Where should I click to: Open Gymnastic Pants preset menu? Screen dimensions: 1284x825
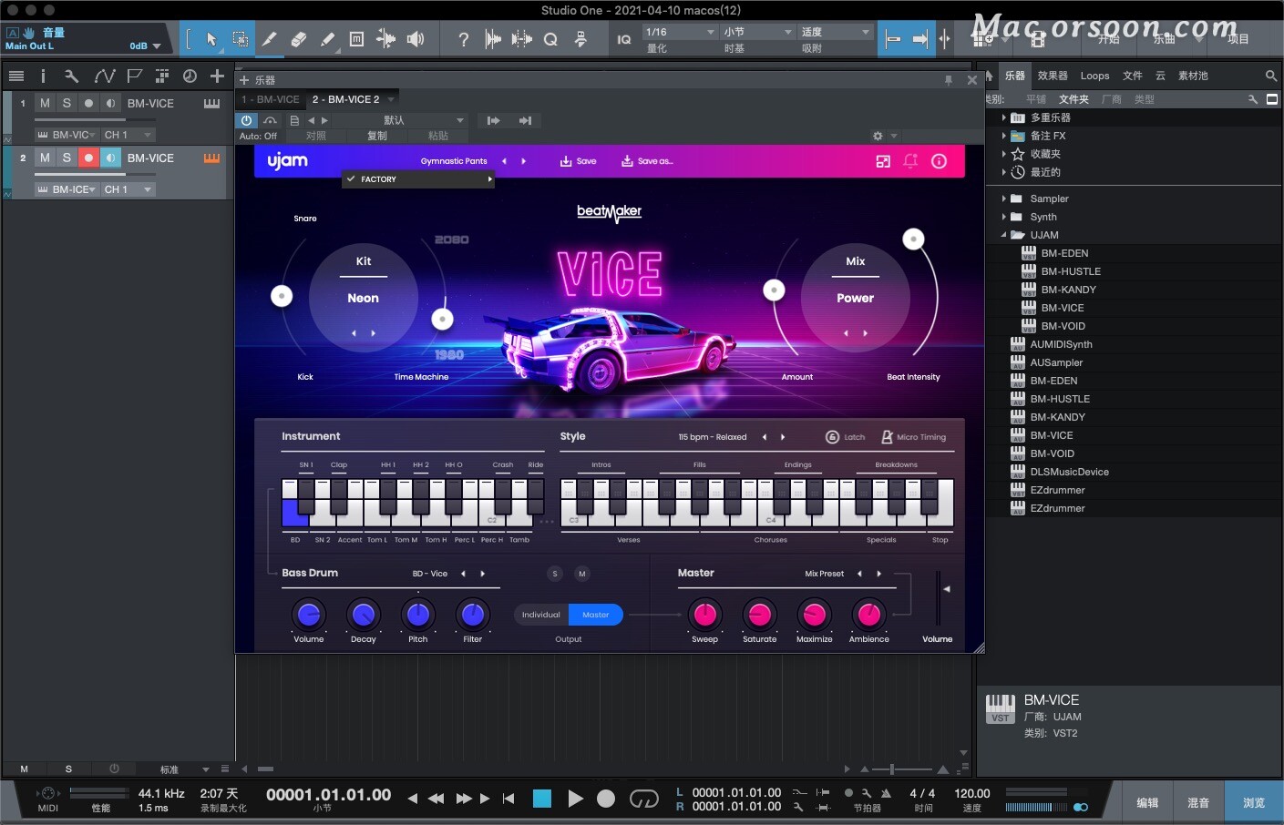pos(454,161)
